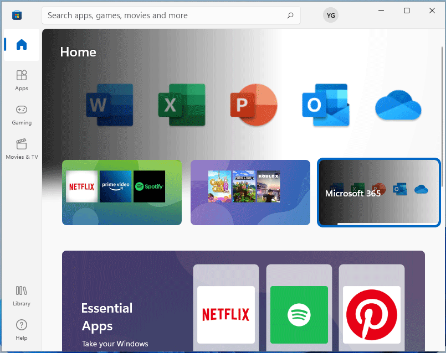Viewport: 446px width, 353px height.
Task: Select the Prime Video tile in entertainment card
Action: coord(115,186)
